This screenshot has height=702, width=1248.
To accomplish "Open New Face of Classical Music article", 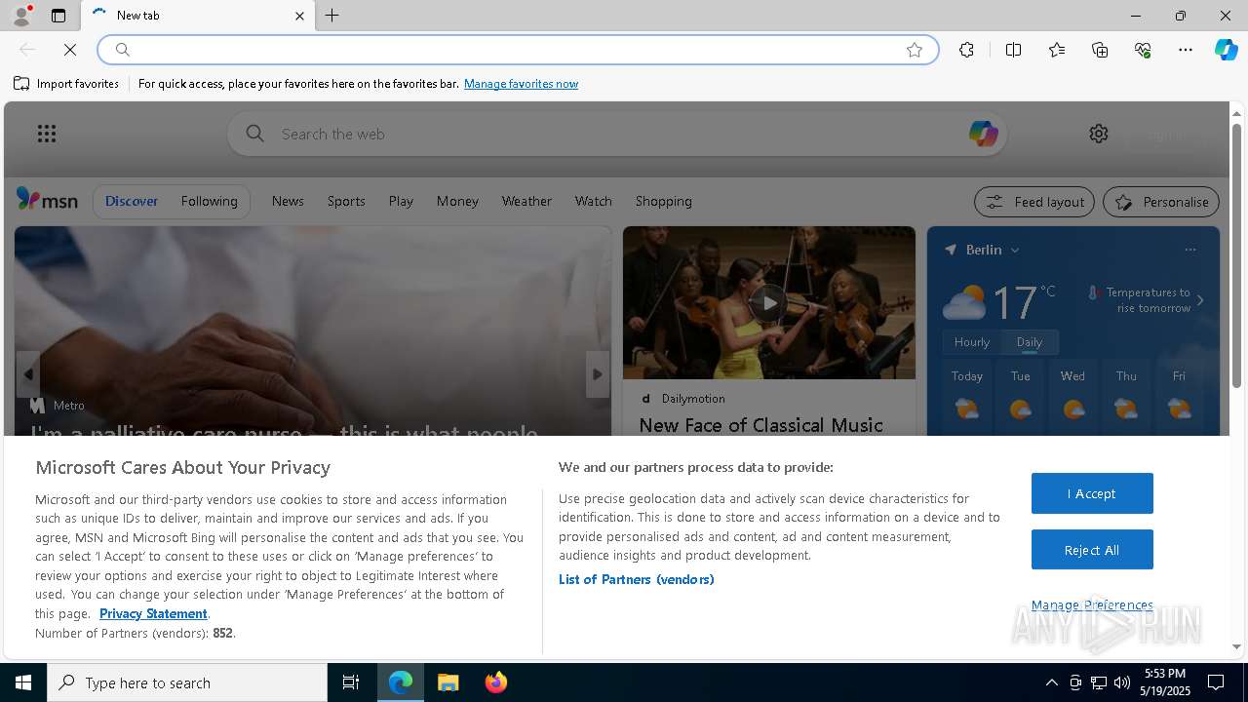I will (x=760, y=425).
